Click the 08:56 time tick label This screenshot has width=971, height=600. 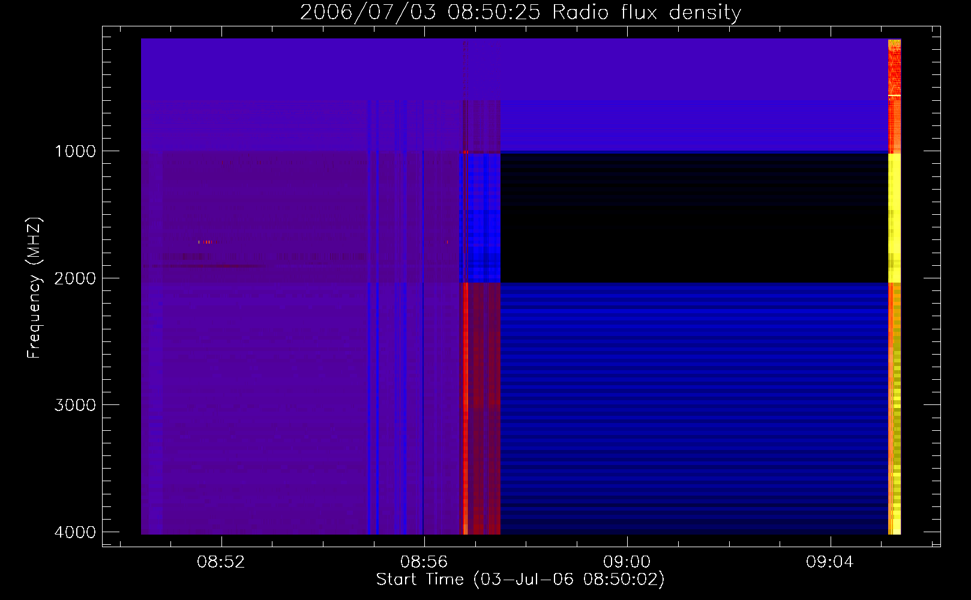(x=424, y=562)
